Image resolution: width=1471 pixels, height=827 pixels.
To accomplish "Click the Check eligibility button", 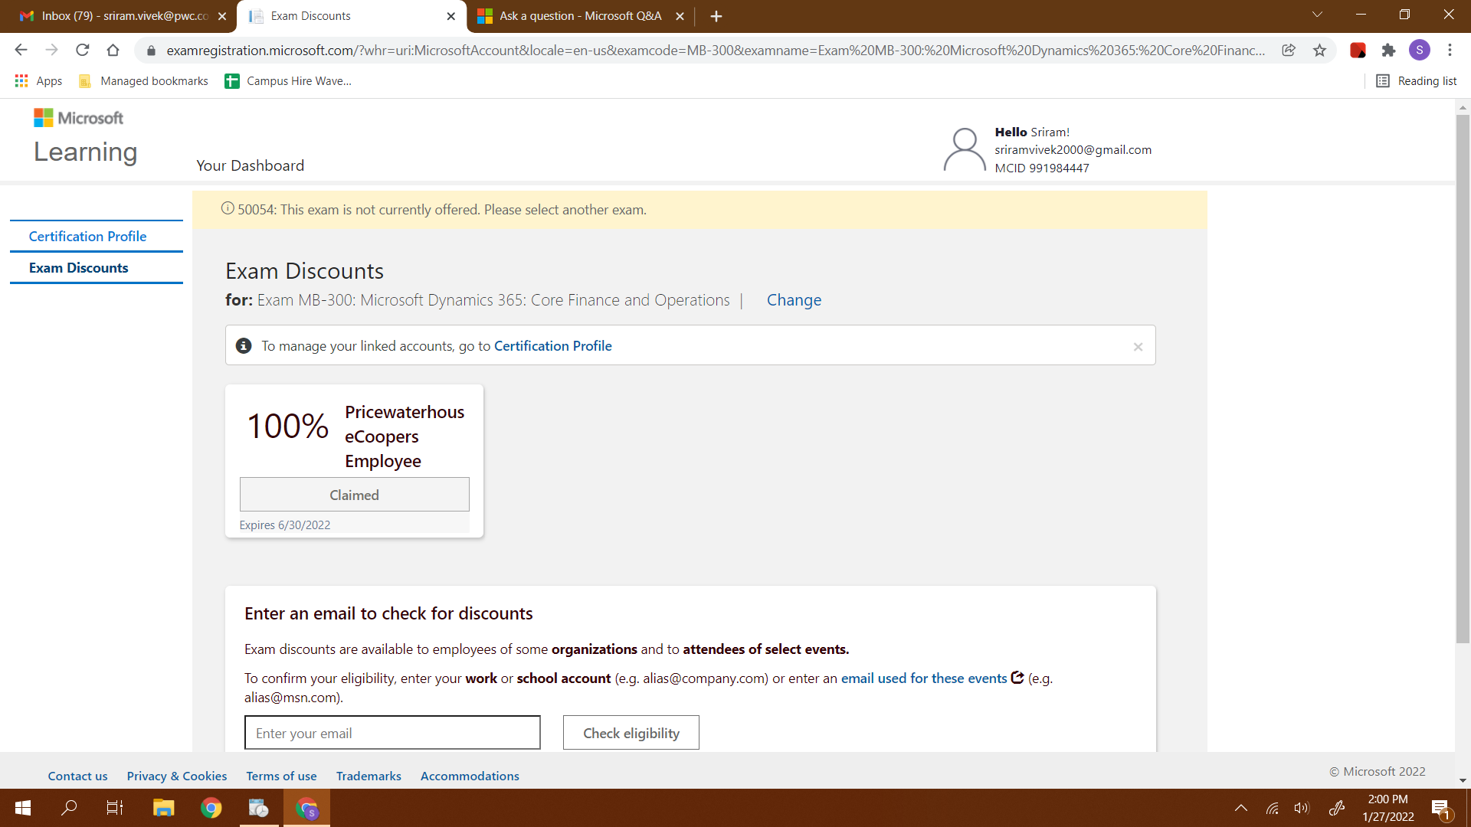I will pos(631,733).
